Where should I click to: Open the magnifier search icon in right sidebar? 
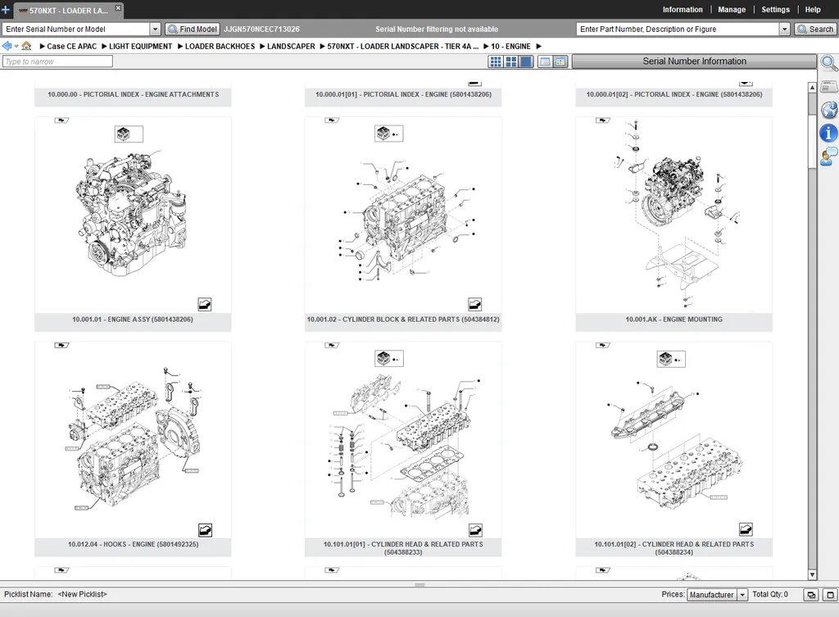(829, 63)
